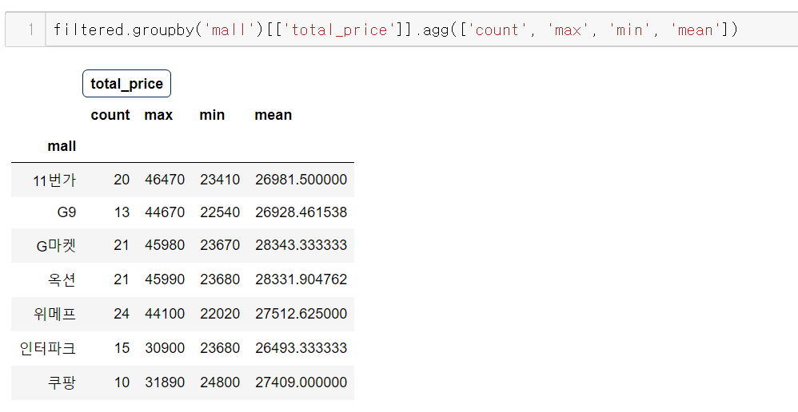Click count value 21 in G마켓 row
Viewport: 798px width, 412px height.
122,245
